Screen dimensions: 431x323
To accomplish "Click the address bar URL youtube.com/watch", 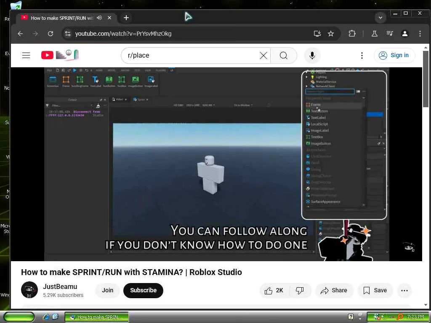I will (x=123, y=34).
